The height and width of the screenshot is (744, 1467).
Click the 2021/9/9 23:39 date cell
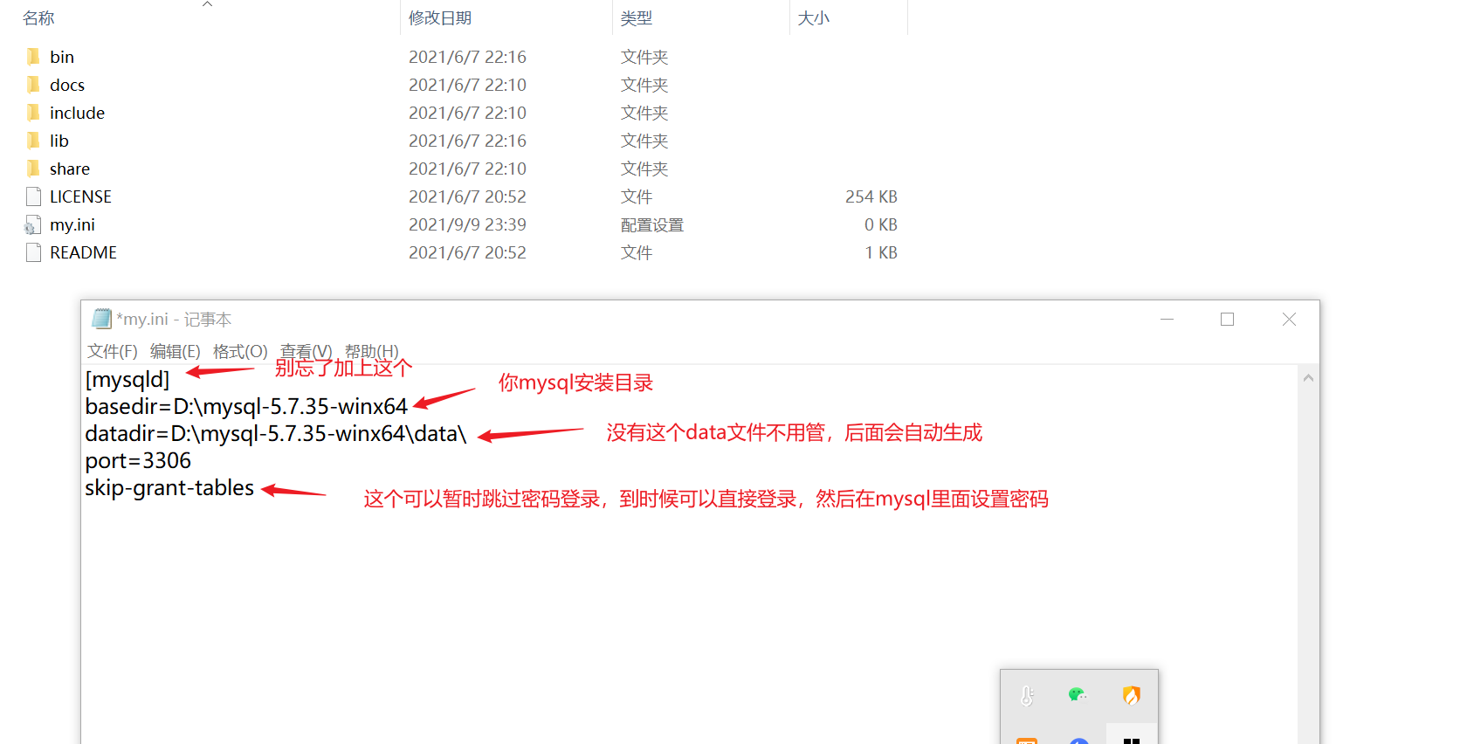point(467,224)
